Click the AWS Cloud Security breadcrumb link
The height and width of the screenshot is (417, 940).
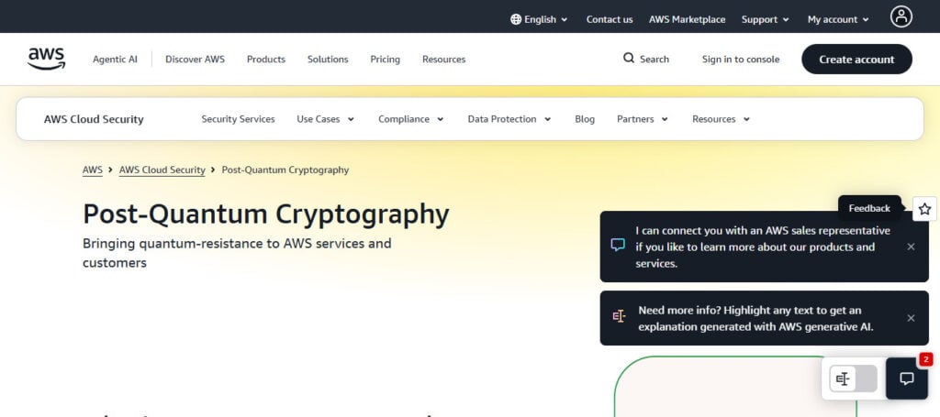click(x=162, y=170)
